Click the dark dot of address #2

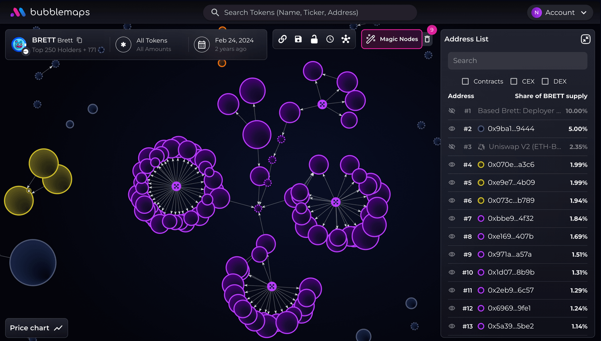481,129
